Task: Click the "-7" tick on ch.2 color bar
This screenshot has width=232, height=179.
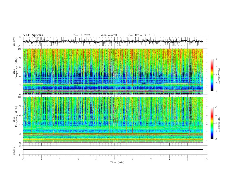Action: (x=216, y=139)
